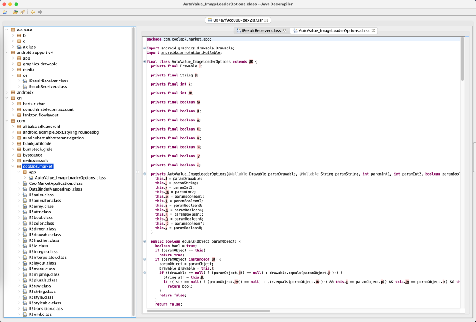Click the package tree vertical scrollbar
The width and height of the screenshot is (476, 322).
(134, 172)
